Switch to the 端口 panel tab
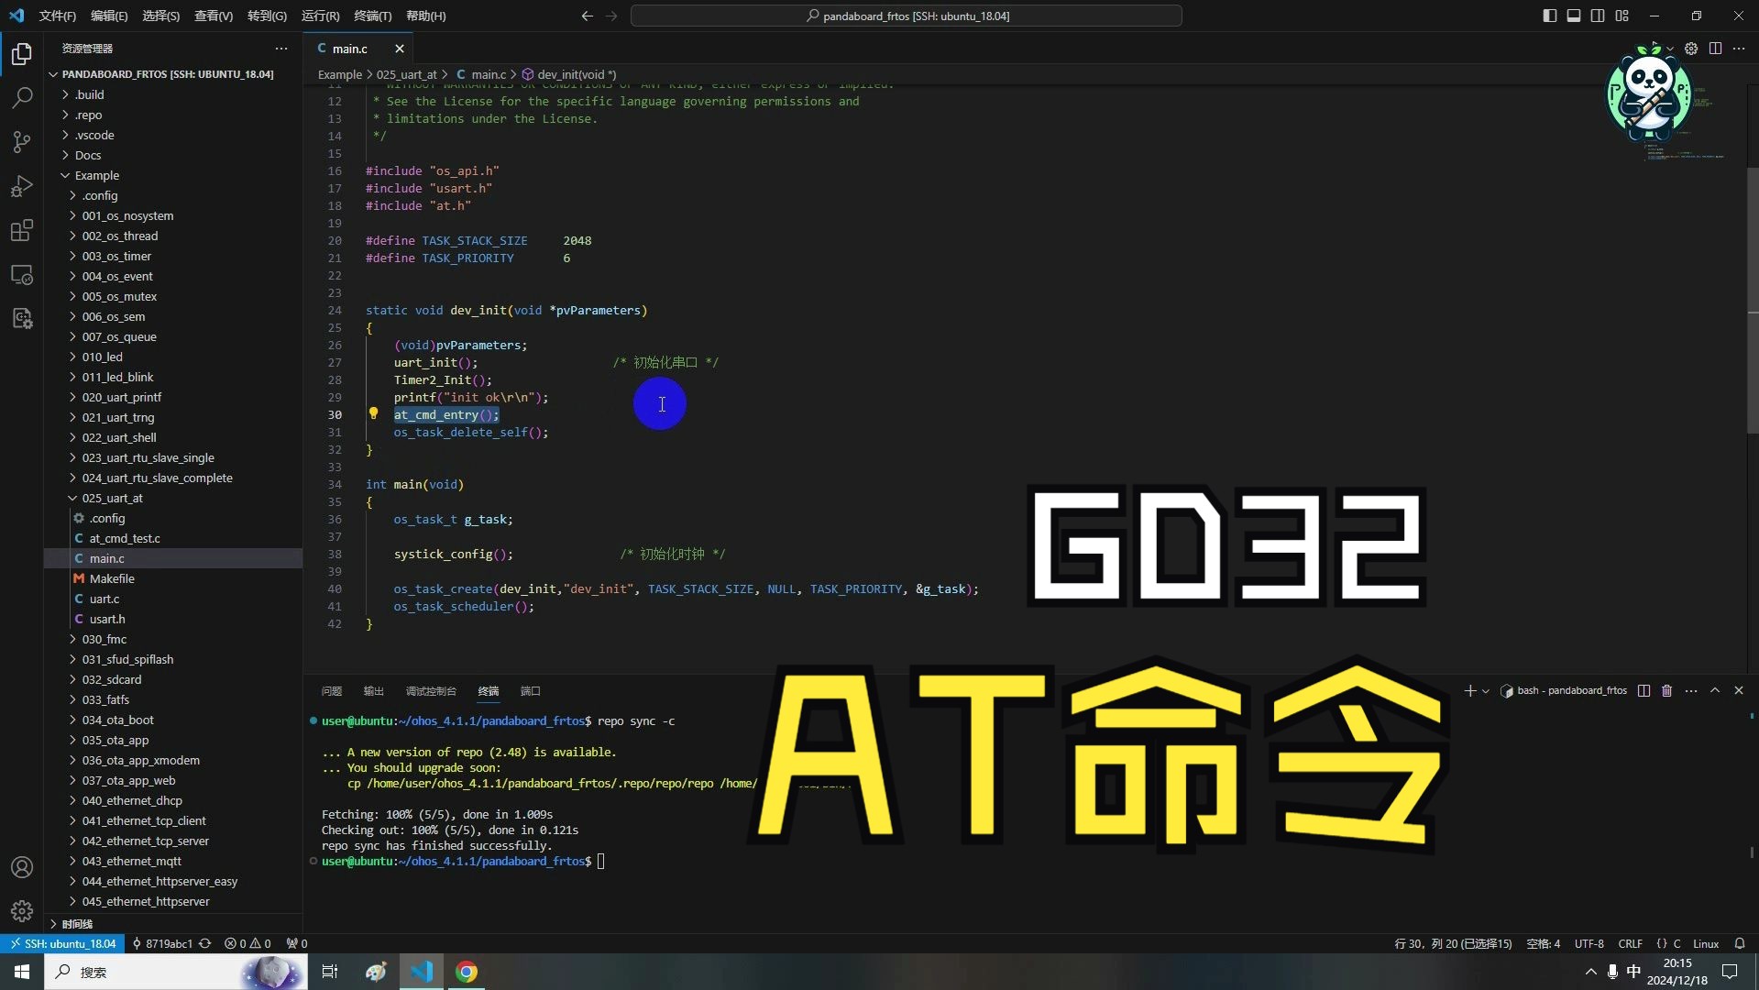Image resolution: width=1759 pixels, height=990 pixels. click(531, 690)
